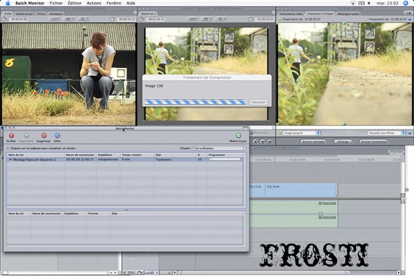Open the Édition menu
Image resolution: width=414 pixels, height=276 pixels.
[x=75, y=3]
